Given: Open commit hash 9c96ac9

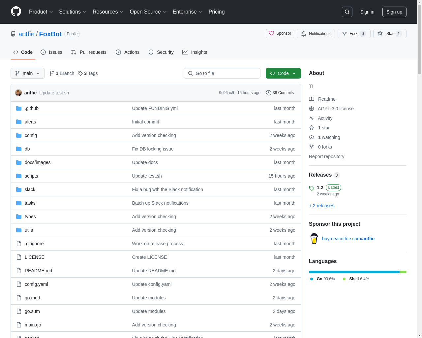Looking at the screenshot, I should click(x=226, y=93).
